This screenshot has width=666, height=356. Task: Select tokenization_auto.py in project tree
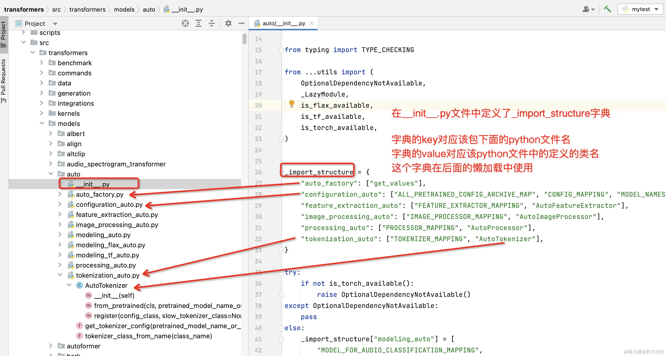[x=108, y=275]
